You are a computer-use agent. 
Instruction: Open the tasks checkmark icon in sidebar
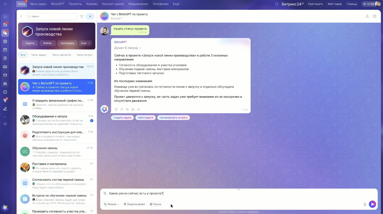click(5, 92)
